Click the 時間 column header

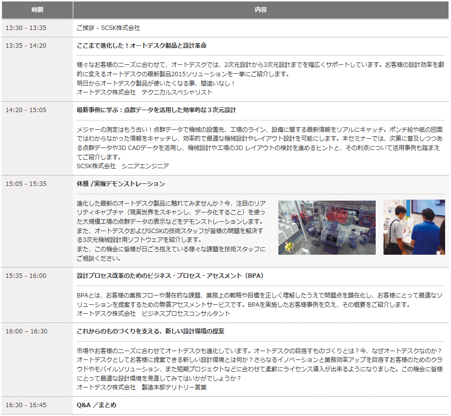37,10
